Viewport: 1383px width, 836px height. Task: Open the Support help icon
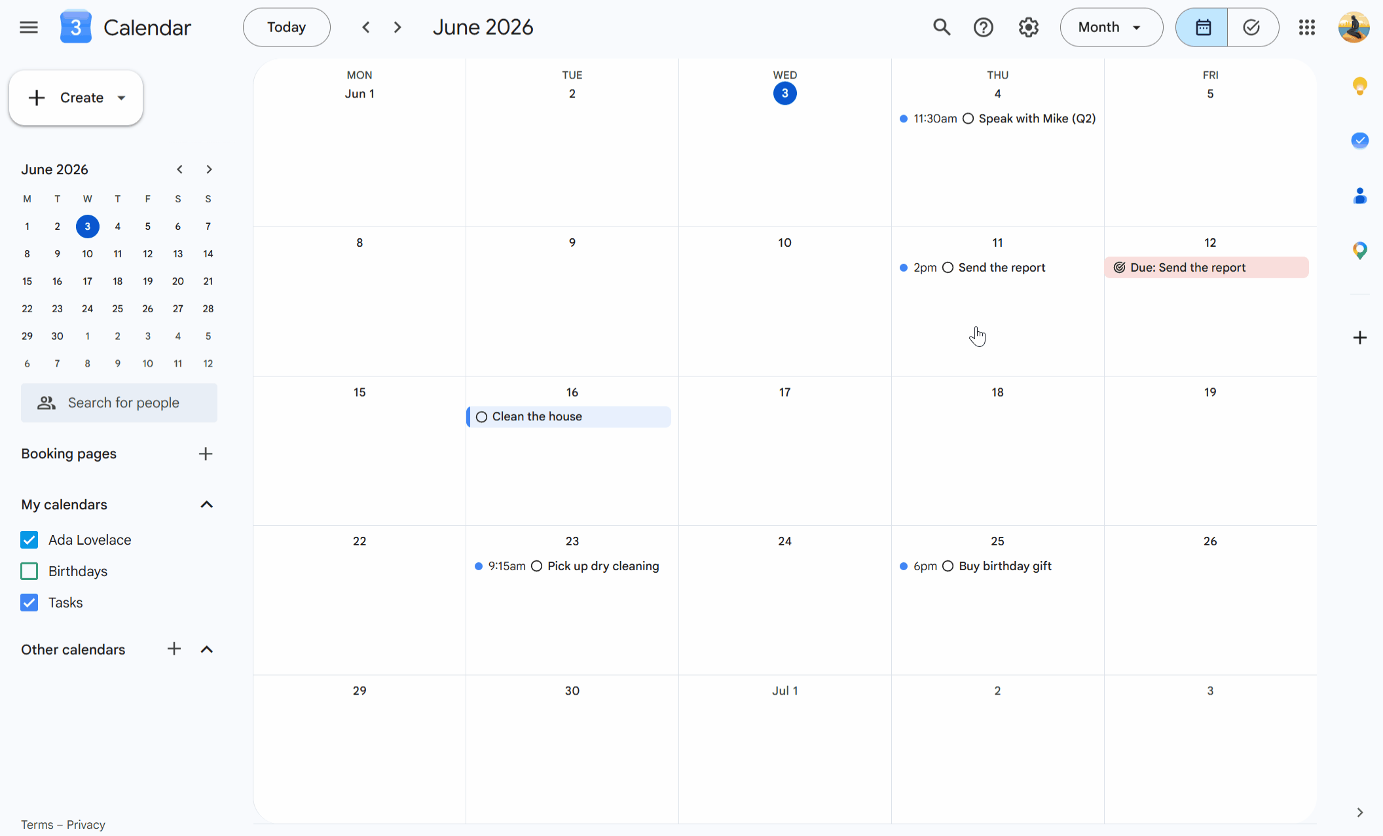pos(984,27)
